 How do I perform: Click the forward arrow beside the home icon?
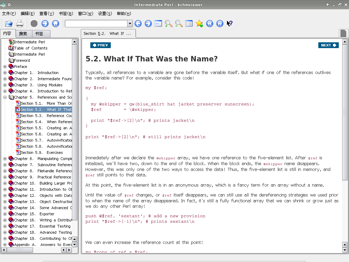tap(45, 24)
